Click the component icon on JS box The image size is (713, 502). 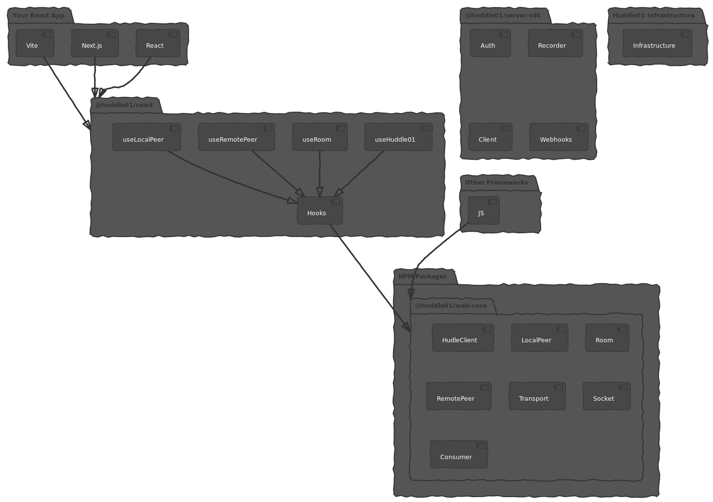(x=493, y=202)
